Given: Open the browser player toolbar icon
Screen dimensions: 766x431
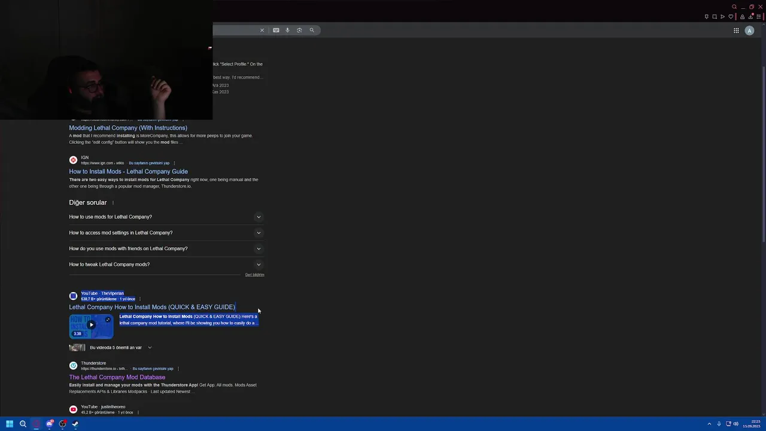Looking at the screenshot, I should (x=722, y=17).
